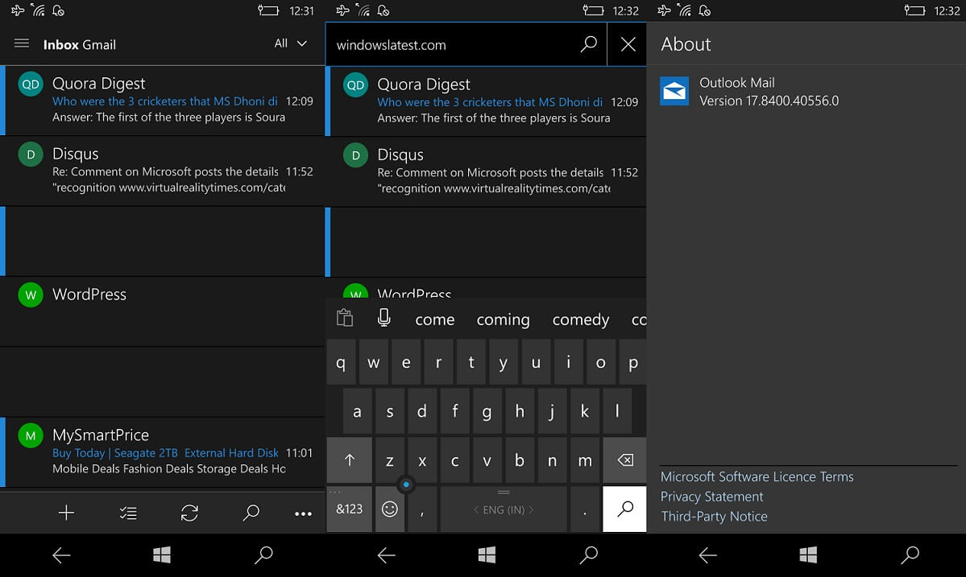Tap the Back button on About screen
This screenshot has height=577, width=966.
point(708,555)
